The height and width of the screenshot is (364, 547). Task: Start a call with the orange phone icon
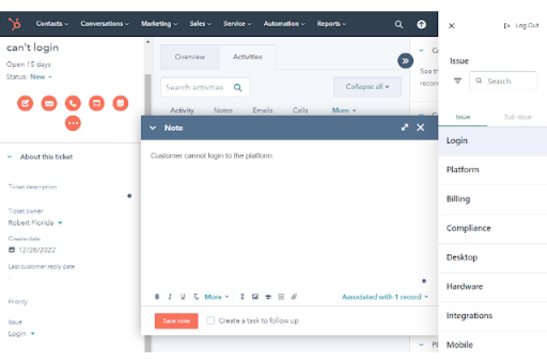[73, 103]
